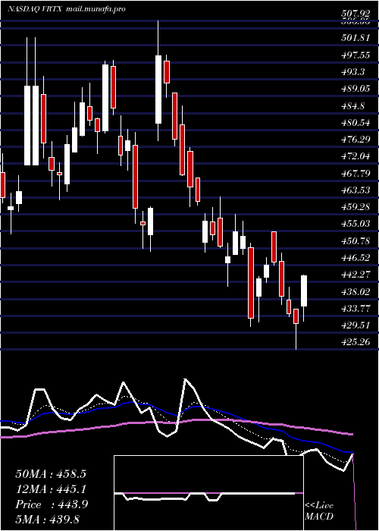Click the 438.02 price axis label
This screenshot has width=379, height=531.
[356, 291]
